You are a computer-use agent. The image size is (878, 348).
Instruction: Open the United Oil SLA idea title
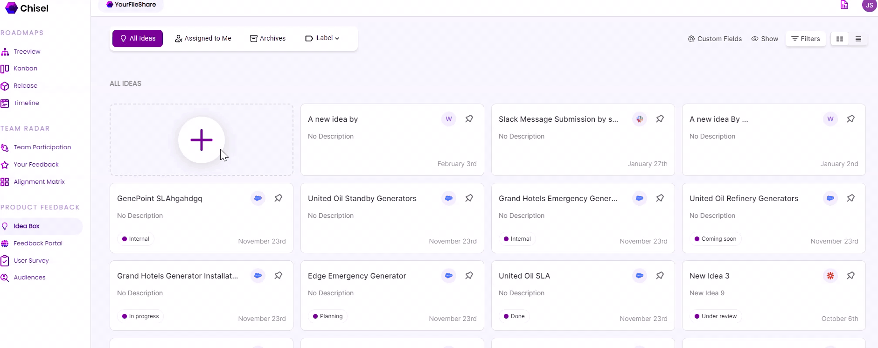[524, 276]
